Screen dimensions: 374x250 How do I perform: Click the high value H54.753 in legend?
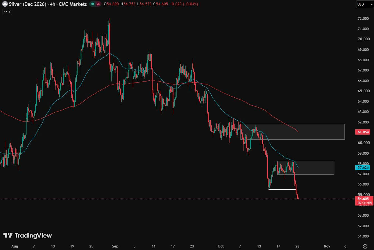pyautogui.click(x=128, y=4)
